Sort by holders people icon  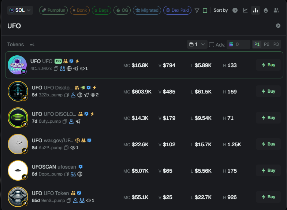[276, 10]
